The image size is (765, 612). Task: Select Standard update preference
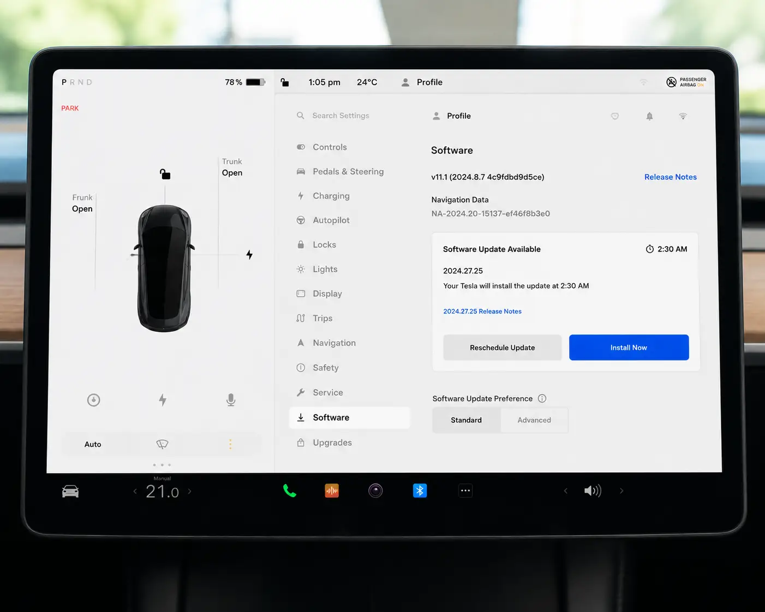[467, 420]
